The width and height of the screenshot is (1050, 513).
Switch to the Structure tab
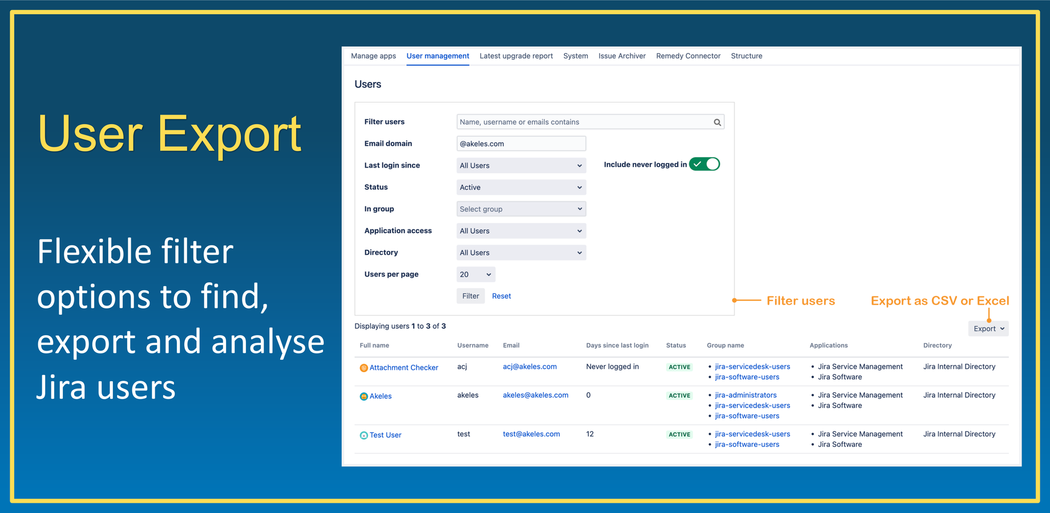click(746, 56)
